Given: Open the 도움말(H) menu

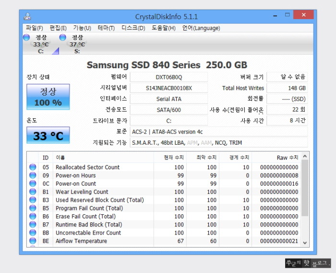Looking at the screenshot, I should (164, 28).
